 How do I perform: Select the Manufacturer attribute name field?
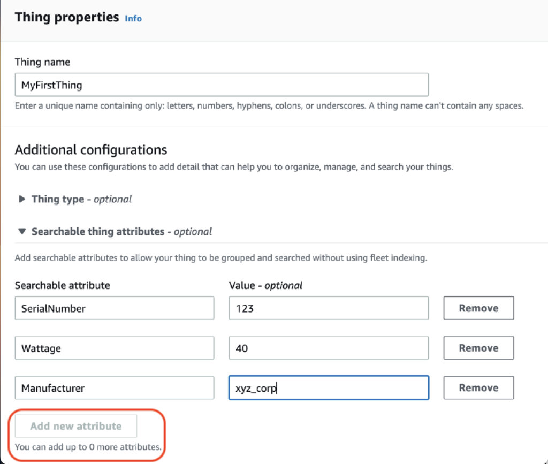click(x=114, y=387)
